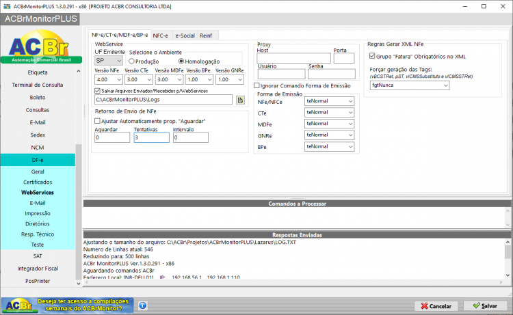Click the ACBr weekly builds banner
Viewport: 513px width, 315px height.
coord(67,305)
